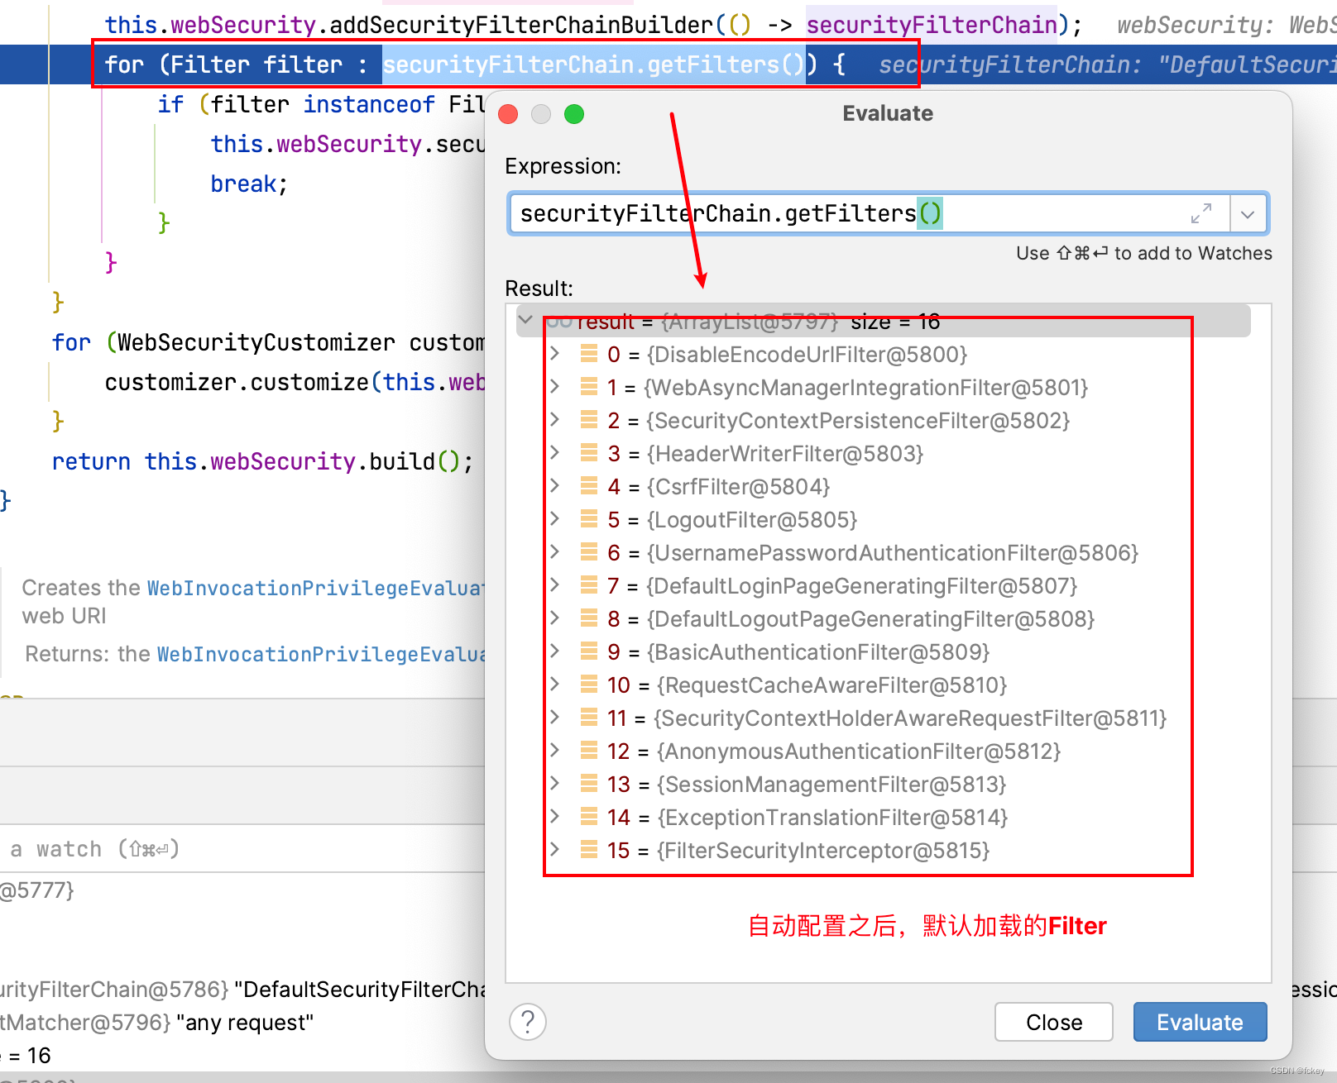Click the Evaluate button
The height and width of the screenshot is (1083, 1337).
(1200, 1022)
